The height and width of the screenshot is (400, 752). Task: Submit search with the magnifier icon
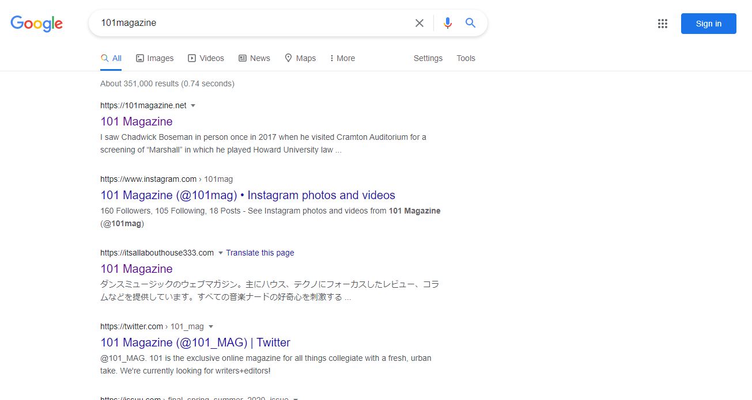coord(471,23)
